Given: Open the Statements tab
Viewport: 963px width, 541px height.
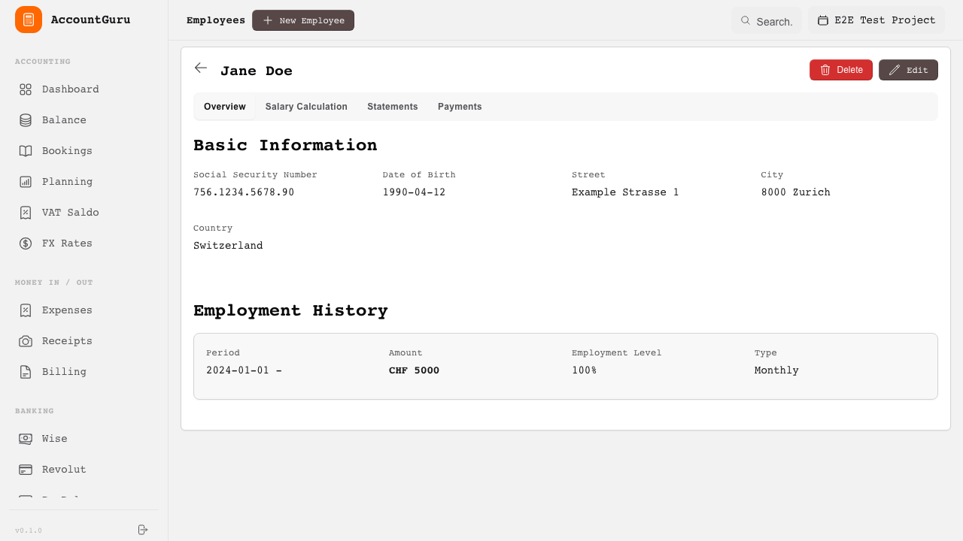Looking at the screenshot, I should click(392, 107).
